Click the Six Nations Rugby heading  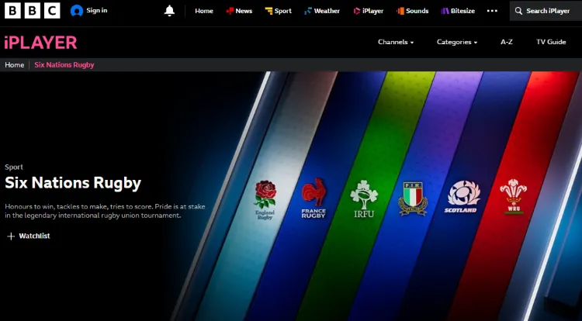[x=73, y=184]
